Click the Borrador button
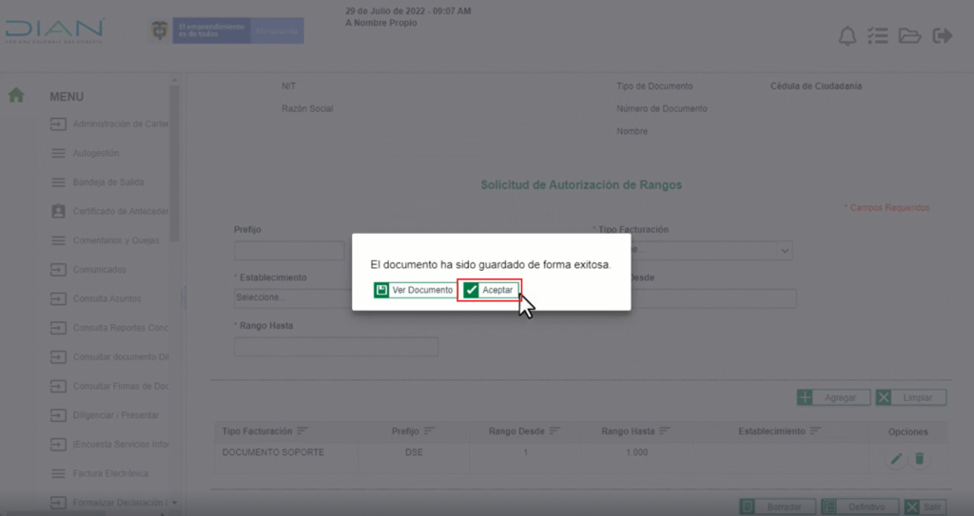 click(778, 507)
